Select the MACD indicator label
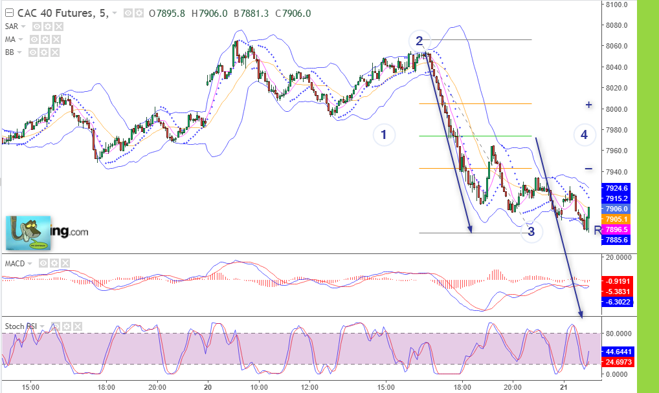Screen dimensions: 659x393 pyautogui.click(x=15, y=264)
